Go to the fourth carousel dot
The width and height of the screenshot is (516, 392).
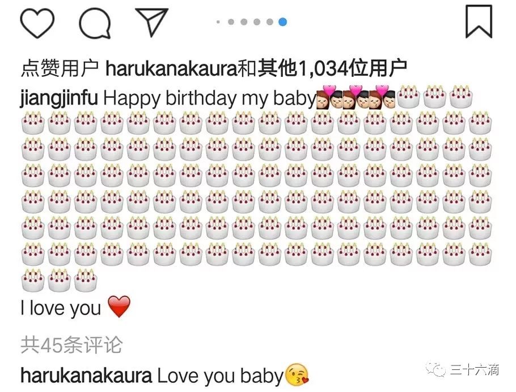257,22
